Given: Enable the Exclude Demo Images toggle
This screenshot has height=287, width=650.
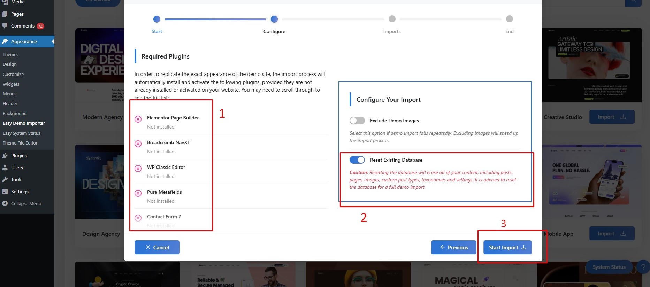Looking at the screenshot, I should [357, 121].
